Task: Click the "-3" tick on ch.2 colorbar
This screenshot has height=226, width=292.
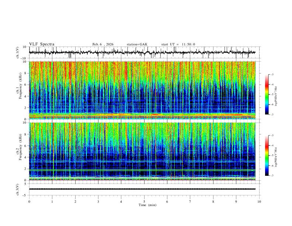Action: coord(272,136)
